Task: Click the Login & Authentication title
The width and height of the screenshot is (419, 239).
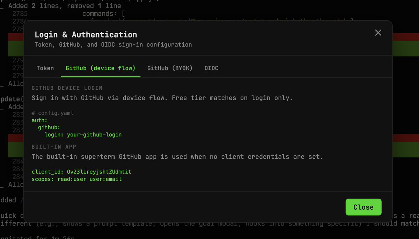Action: (86, 35)
